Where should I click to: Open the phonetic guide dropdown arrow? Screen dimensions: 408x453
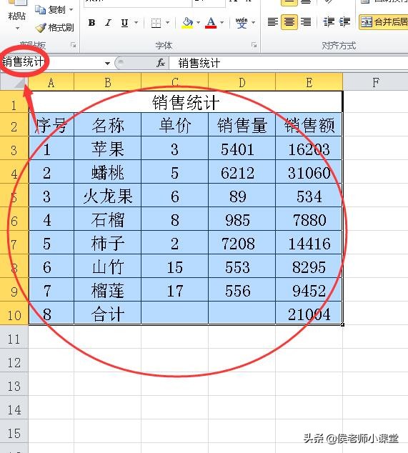(254, 23)
